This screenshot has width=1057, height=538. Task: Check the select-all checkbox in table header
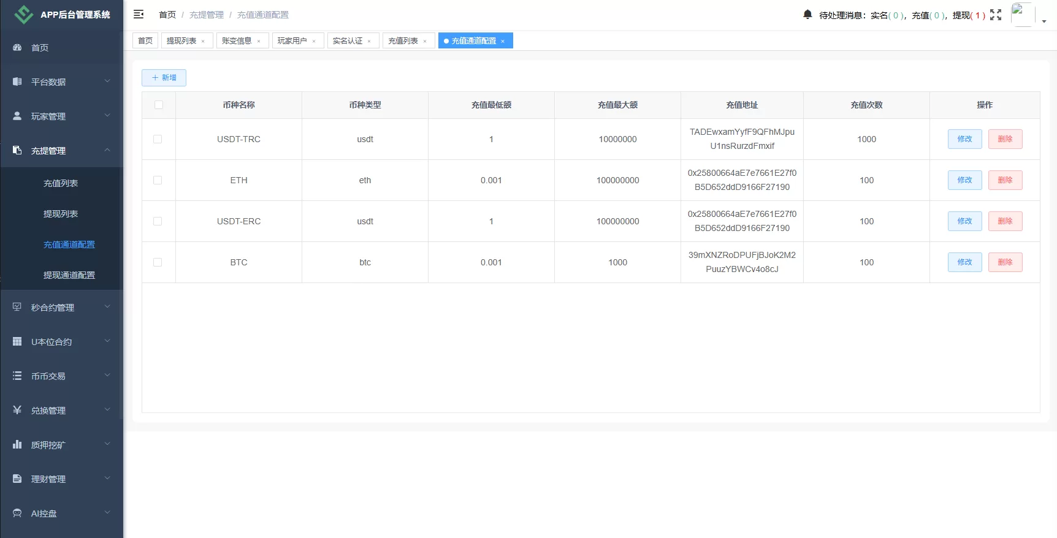click(x=159, y=105)
